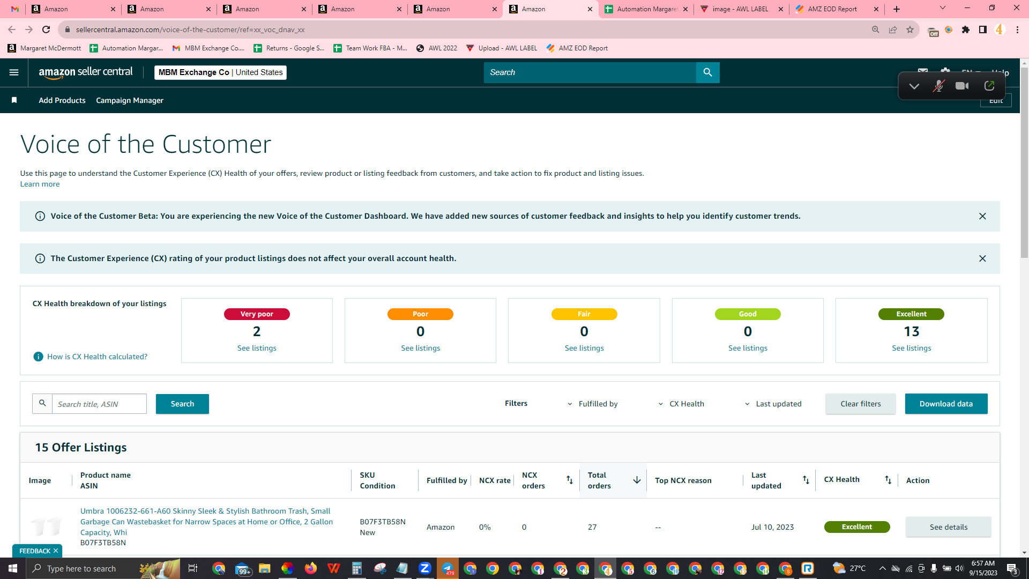Click the Download data button
The image size is (1029, 579).
(946, 404)
